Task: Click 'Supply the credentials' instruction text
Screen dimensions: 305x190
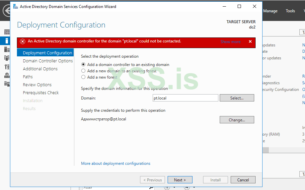Action: (123, 110)
